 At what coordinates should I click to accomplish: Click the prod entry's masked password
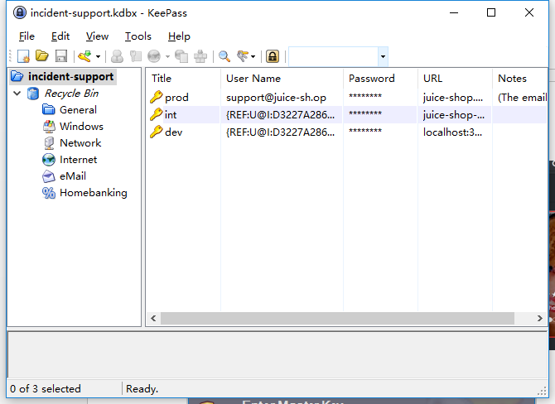click(365, 96)
